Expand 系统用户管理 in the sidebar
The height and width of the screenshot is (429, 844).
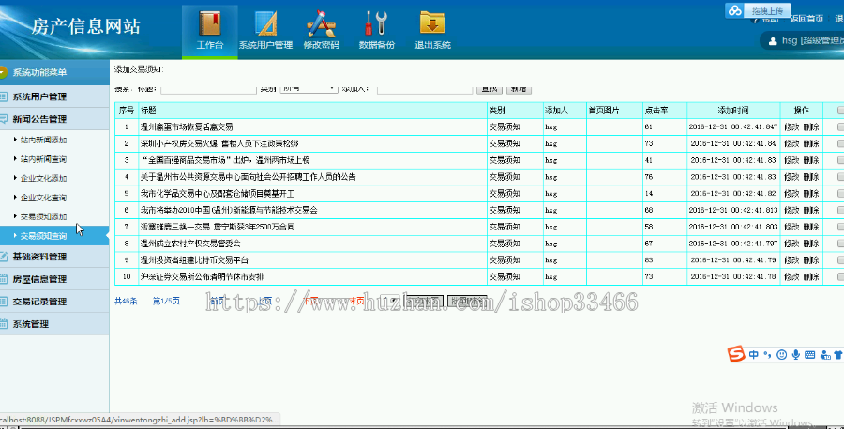[x=54, y=96]
